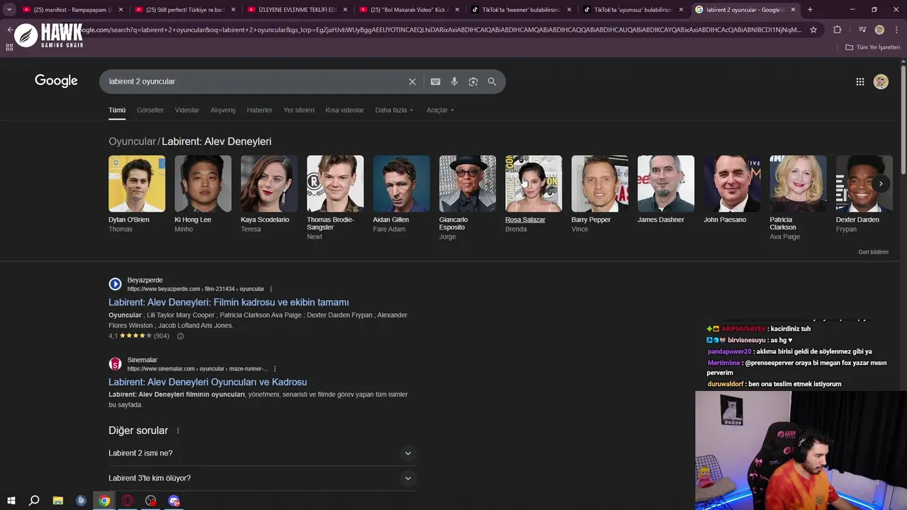Select Patricia Clarkson cast photo
Viewport: 907px width, 510px height.
click(x=798, y=183)
